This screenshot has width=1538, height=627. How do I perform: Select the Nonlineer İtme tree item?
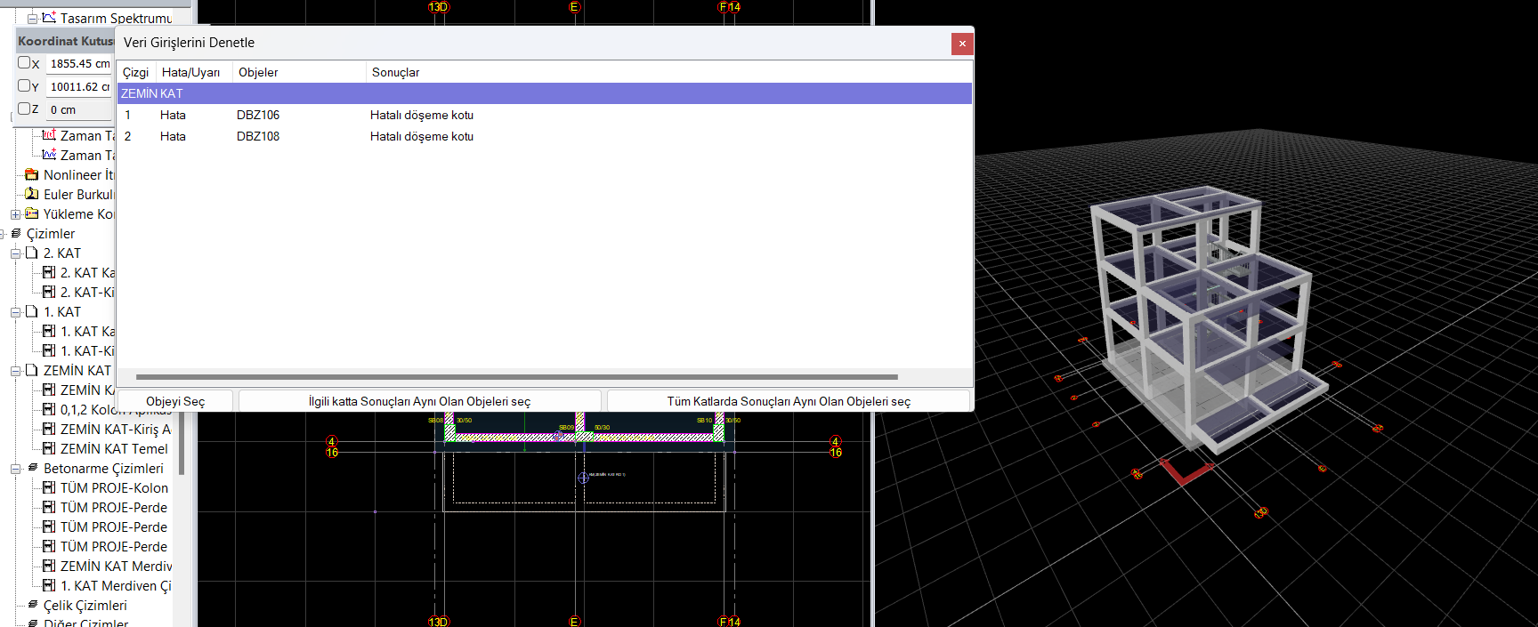78,174
